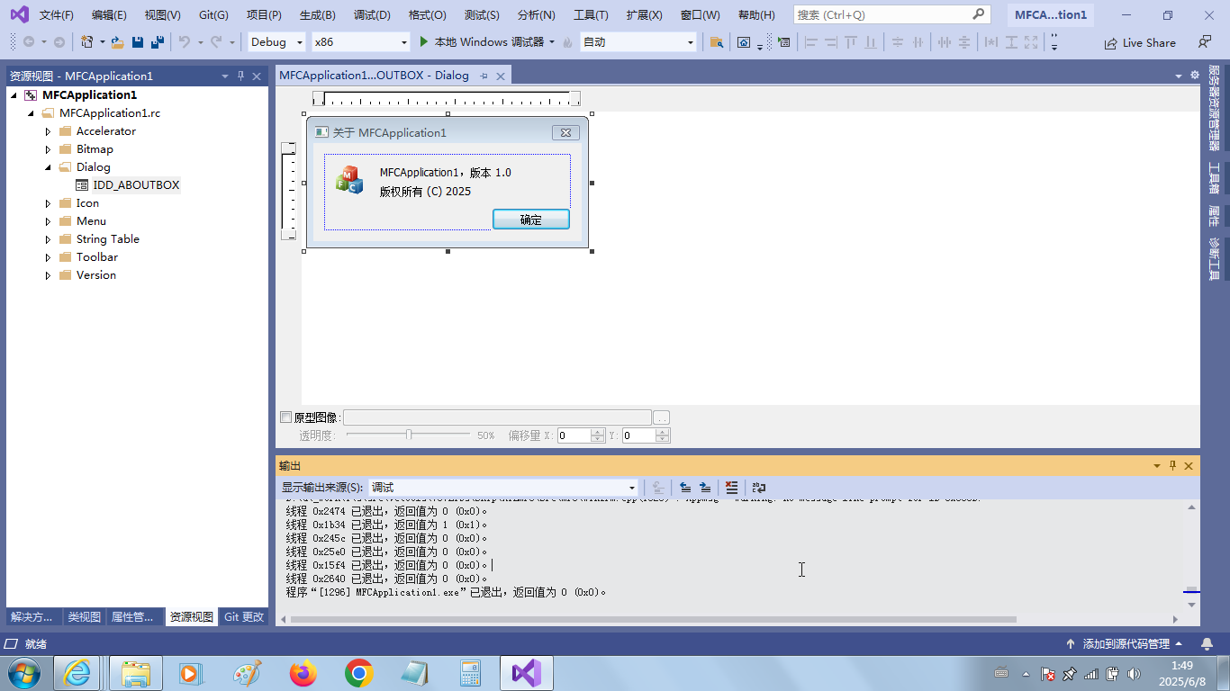Open the 格式(O) menu
This screenshot has width=1230, height=691.
point(427,15)
